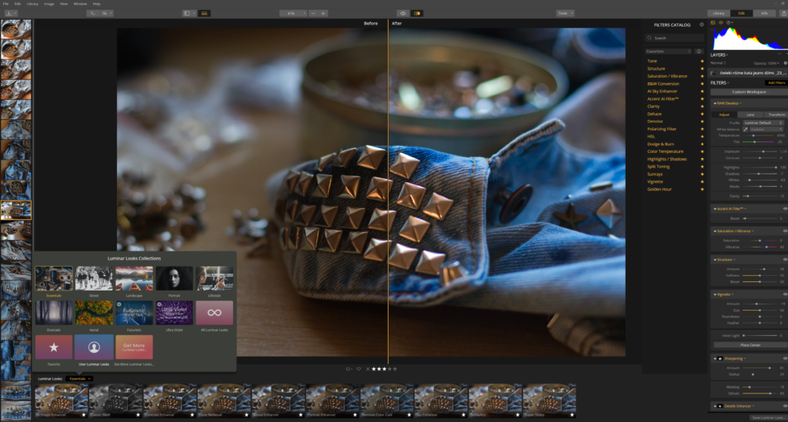Apply the Haze Removal look thumbnail

click(224, 400)
